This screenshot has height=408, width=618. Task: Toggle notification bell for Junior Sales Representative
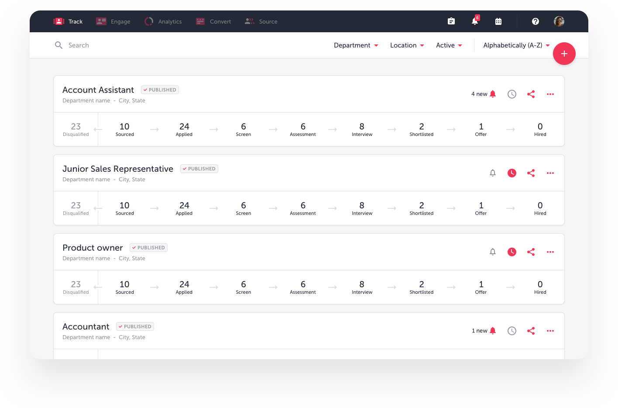tap(493, 173)
